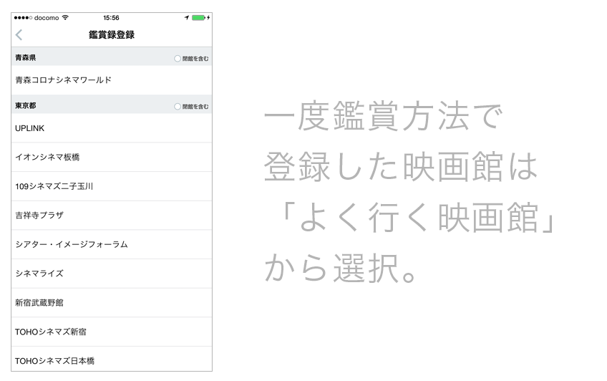Enable 閉館を含む for 青森県

tap(177, 57)
